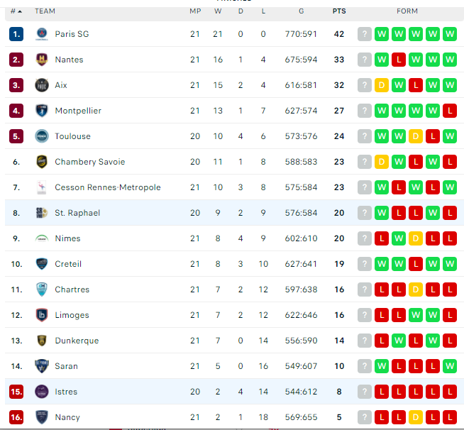
Task: Open Cesson Rennes Metropole team page
Action: pos(108,187)
